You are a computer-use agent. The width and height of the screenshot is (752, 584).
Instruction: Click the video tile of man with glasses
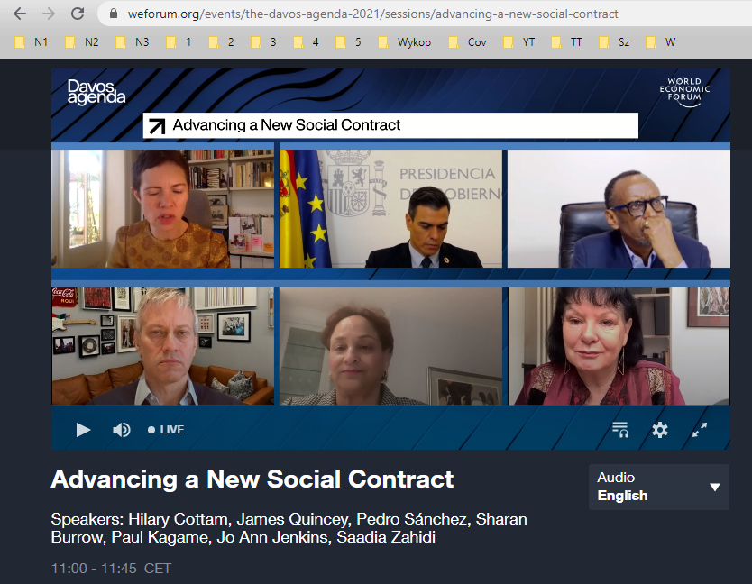coord(619,208)
